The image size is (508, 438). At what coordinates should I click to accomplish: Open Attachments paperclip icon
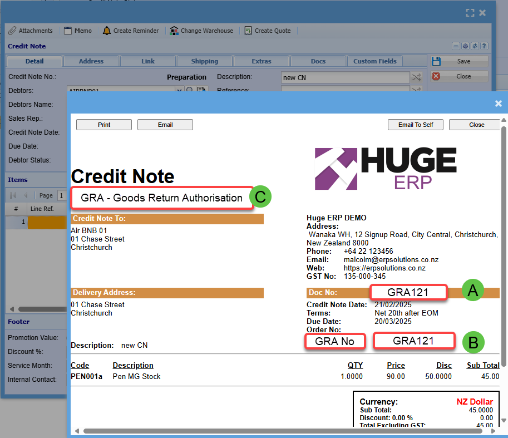coord(12,31)
